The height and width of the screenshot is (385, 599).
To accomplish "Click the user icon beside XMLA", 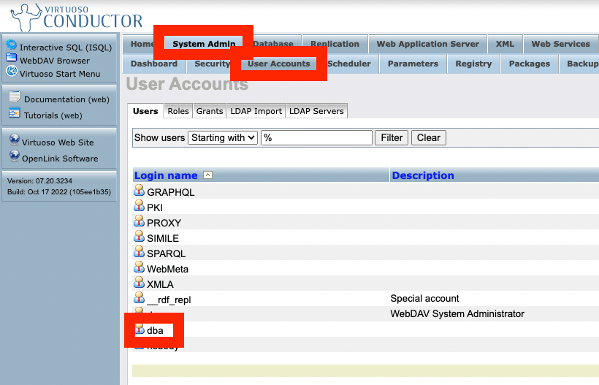I will [x=139, y=282].
